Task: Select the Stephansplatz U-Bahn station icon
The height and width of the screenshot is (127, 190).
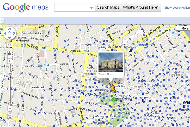Action: coord(185,107)
